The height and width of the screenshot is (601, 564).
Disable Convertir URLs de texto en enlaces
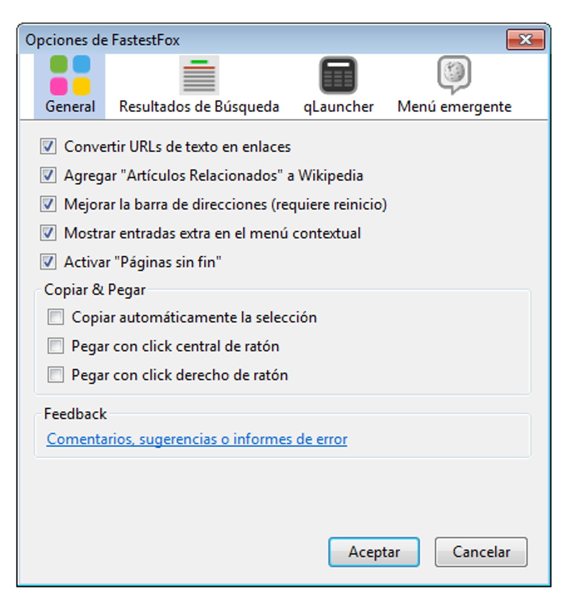(49, 146)
